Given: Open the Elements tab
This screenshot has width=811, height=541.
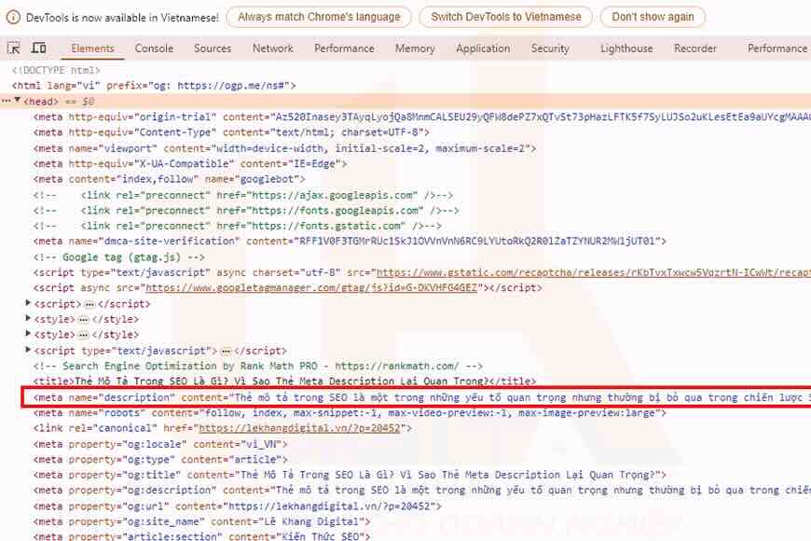Looking at the screenshot, I should click(x=92, y=49).
